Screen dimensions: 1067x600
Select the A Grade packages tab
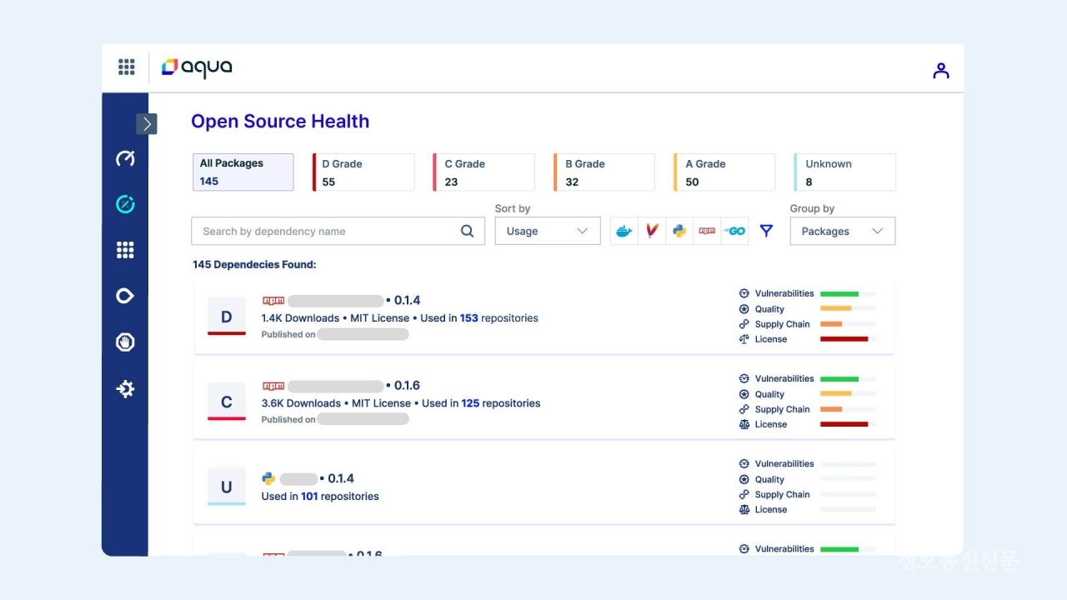[x=723, y=172]
